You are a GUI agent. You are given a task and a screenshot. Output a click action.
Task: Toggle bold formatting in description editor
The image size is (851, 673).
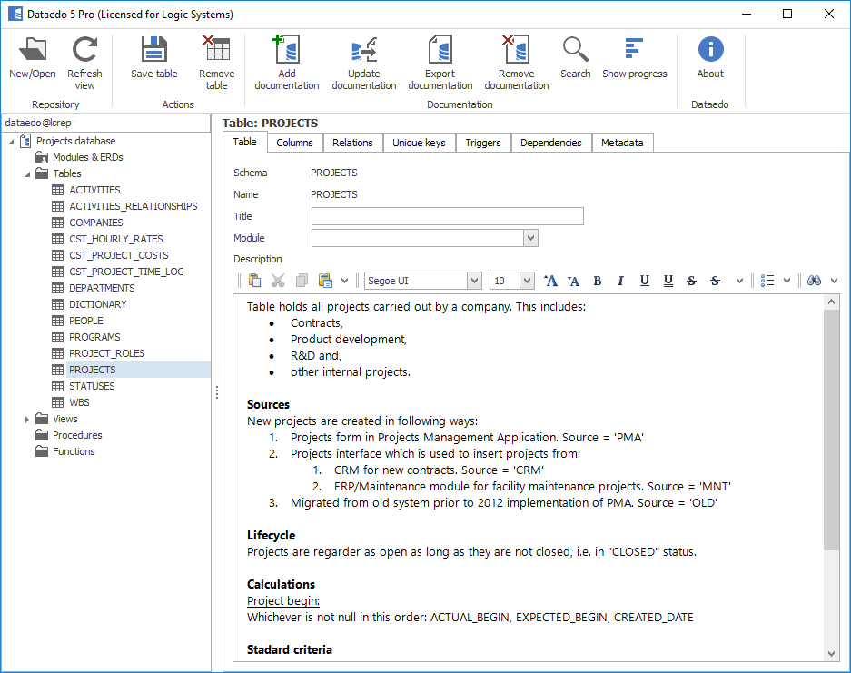tap(598, 281)
